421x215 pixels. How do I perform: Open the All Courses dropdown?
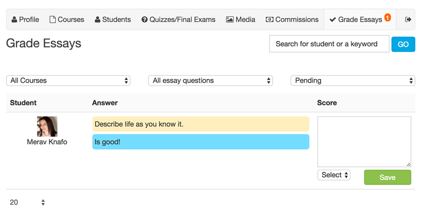tap(68, 81)
